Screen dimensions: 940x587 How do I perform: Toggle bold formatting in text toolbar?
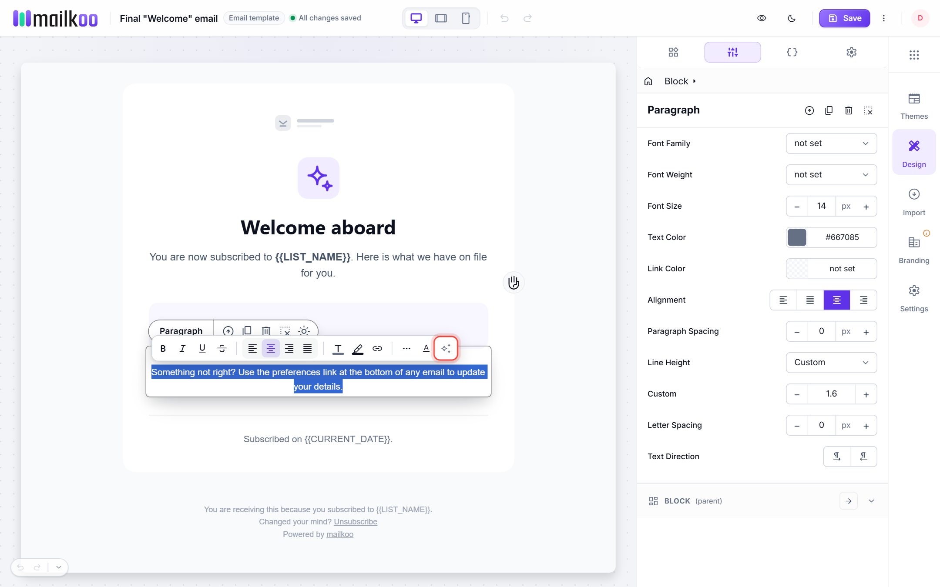[163, 348]
